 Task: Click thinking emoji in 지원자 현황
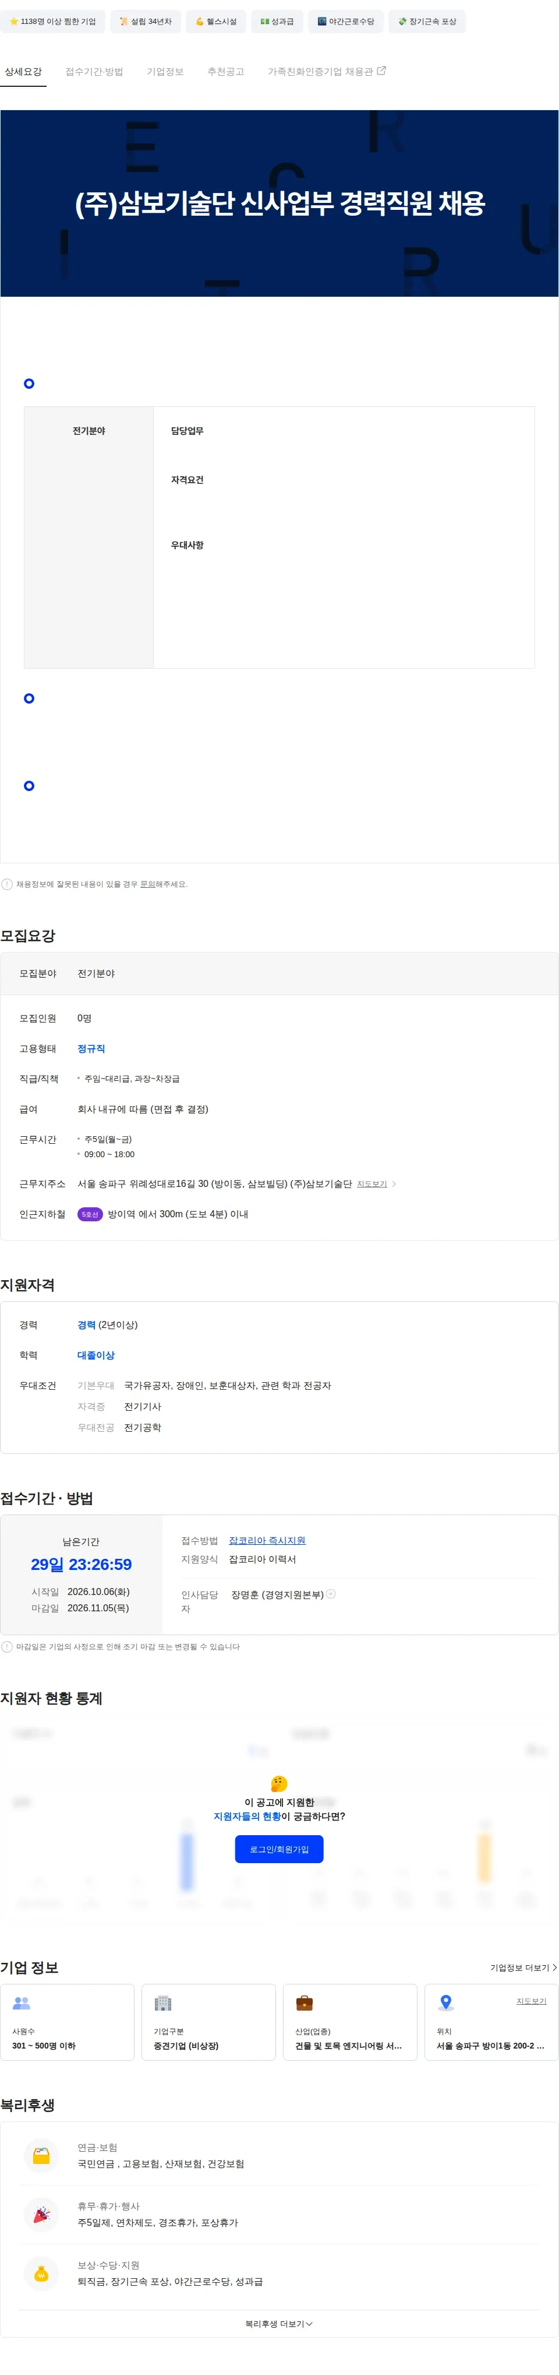pos(279,1784)
